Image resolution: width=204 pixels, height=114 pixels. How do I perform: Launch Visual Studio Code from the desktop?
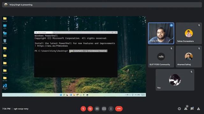point(5,86)
